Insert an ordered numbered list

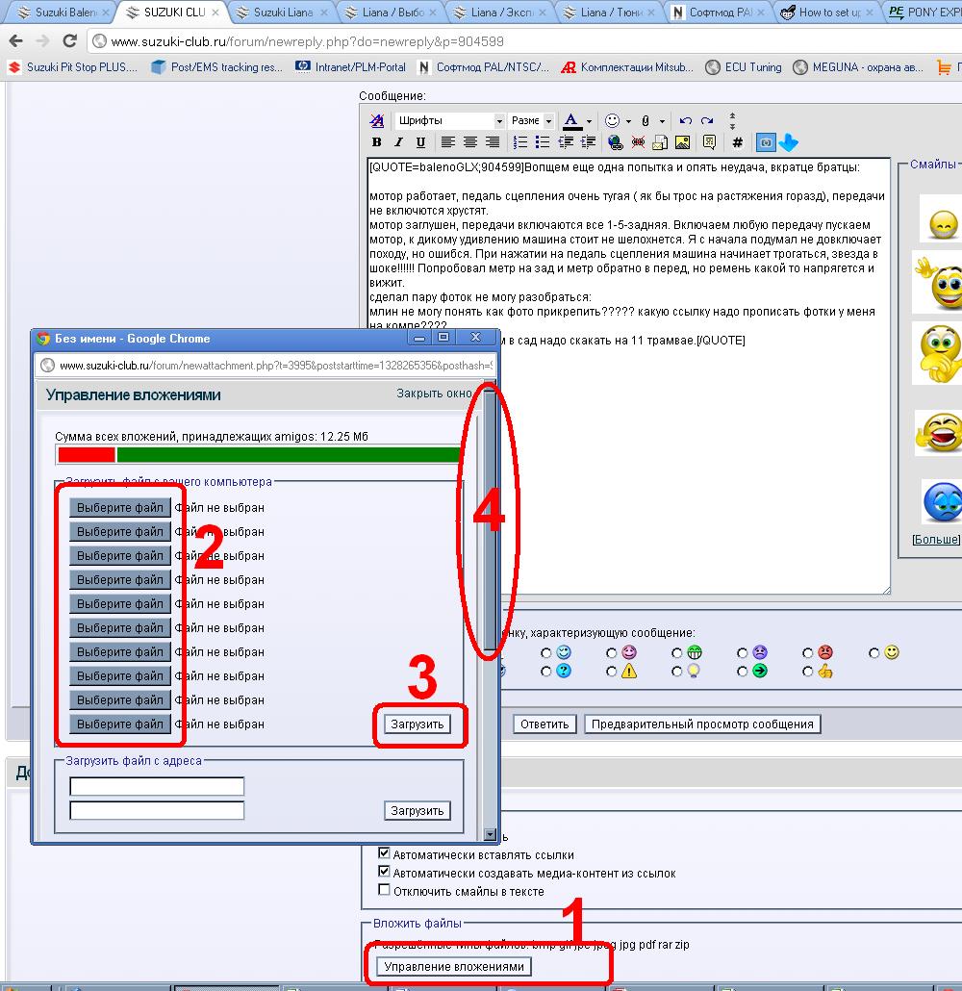tap(520, 142)
